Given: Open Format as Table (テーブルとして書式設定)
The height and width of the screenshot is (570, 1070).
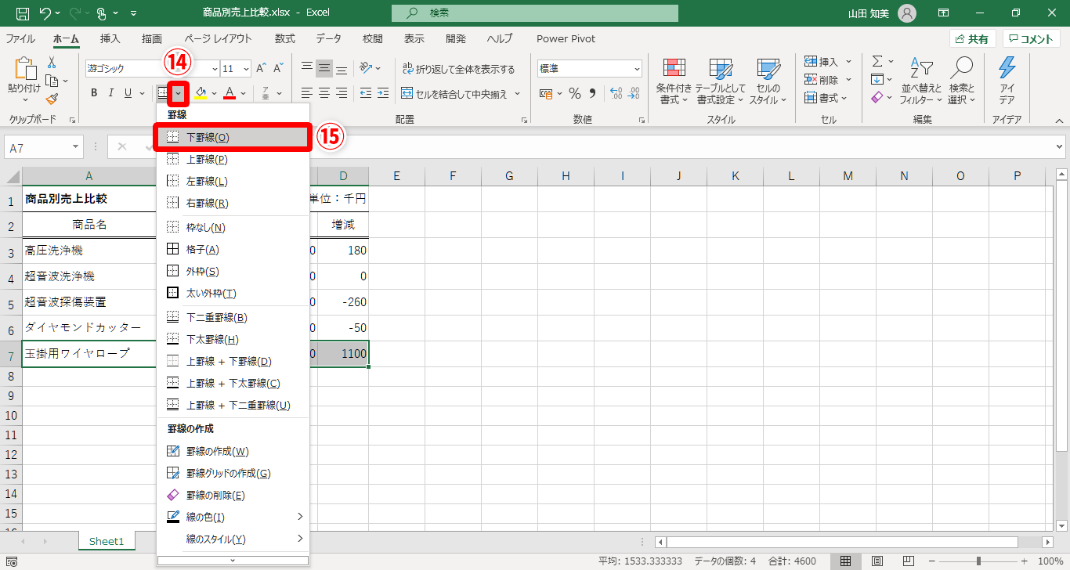Looking at the screenshot, I should pyautogui.click(x=720, y=81).
